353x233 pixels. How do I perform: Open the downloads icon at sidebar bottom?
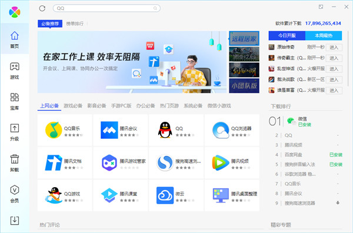pyautogui.click(x=15, y=221)
